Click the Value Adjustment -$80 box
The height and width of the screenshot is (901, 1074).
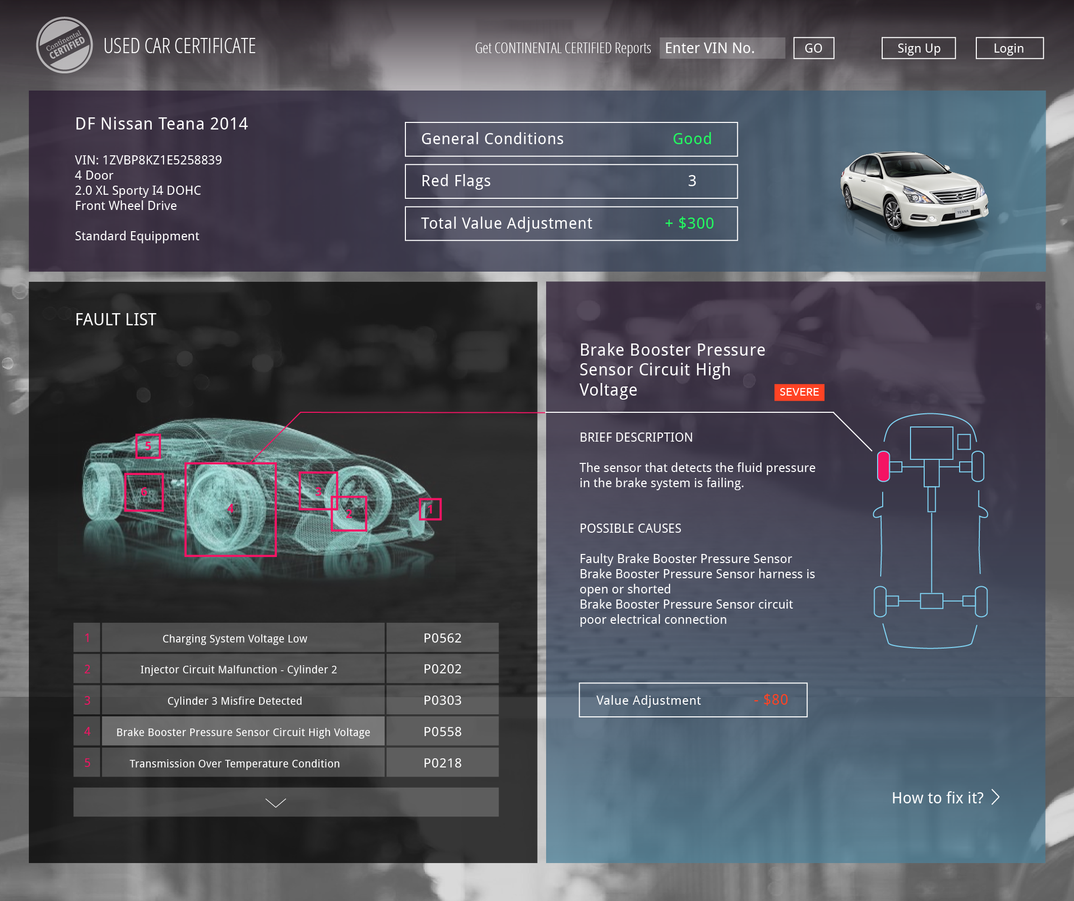693,700
